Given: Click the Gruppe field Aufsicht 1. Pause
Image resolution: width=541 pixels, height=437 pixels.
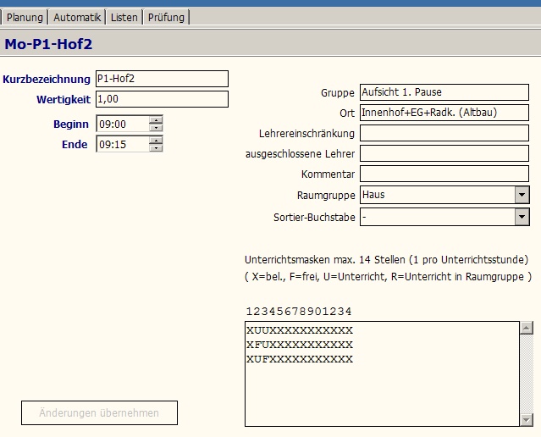Looking at the screenshot, I should pyautogui.click(x=444, y=92).
